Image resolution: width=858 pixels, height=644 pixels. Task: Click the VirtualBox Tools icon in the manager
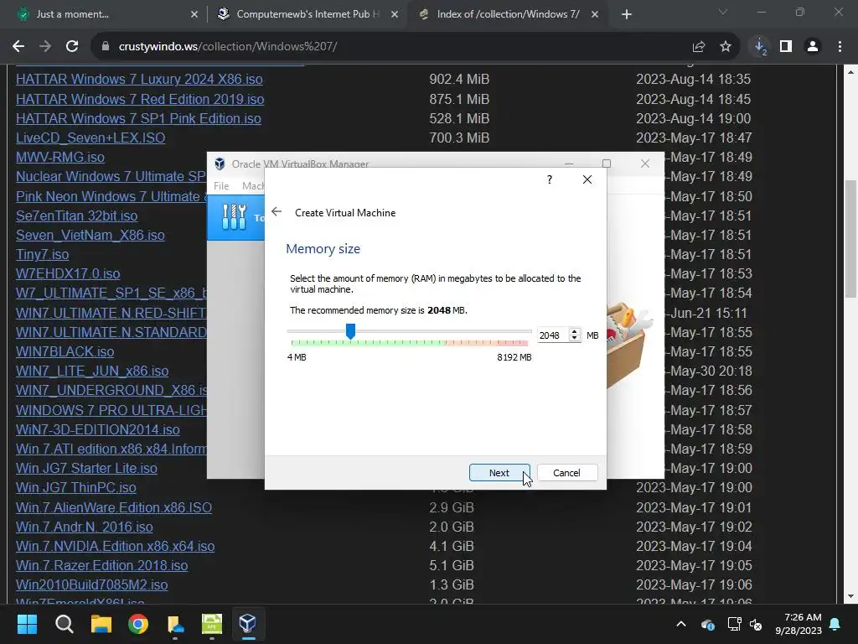[x=235, y=217]
